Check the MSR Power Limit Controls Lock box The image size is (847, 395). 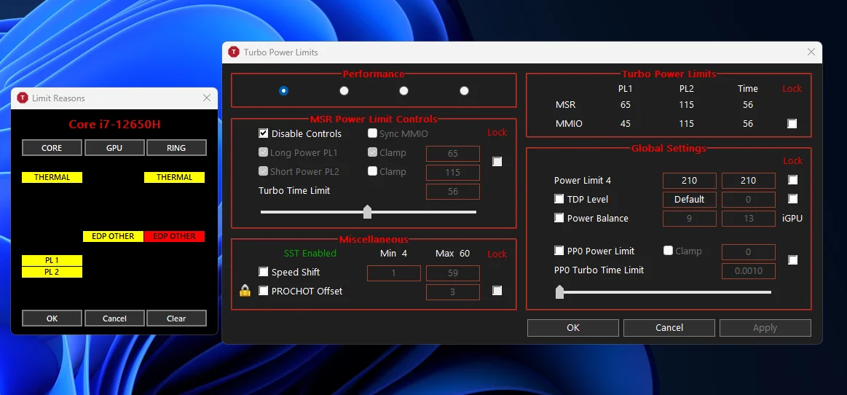click(x=497, y=162)
